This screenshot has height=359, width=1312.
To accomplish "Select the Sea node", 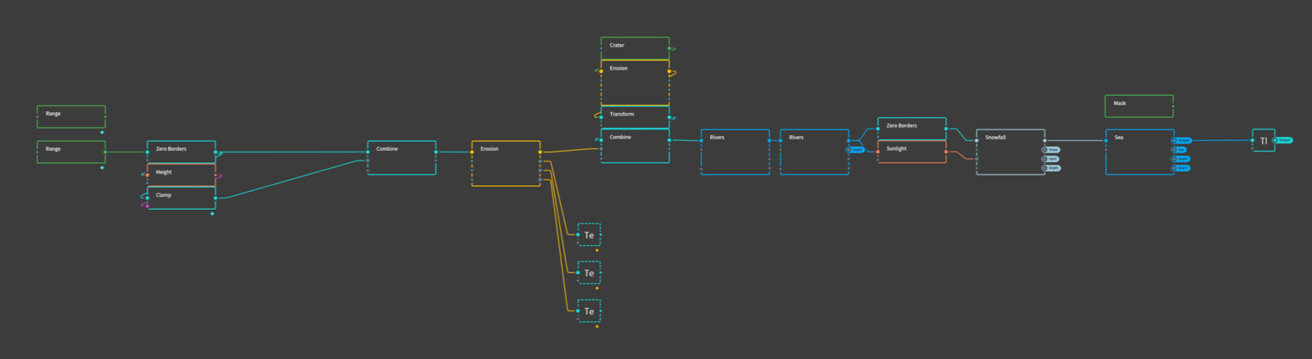I will point(1140,152).
